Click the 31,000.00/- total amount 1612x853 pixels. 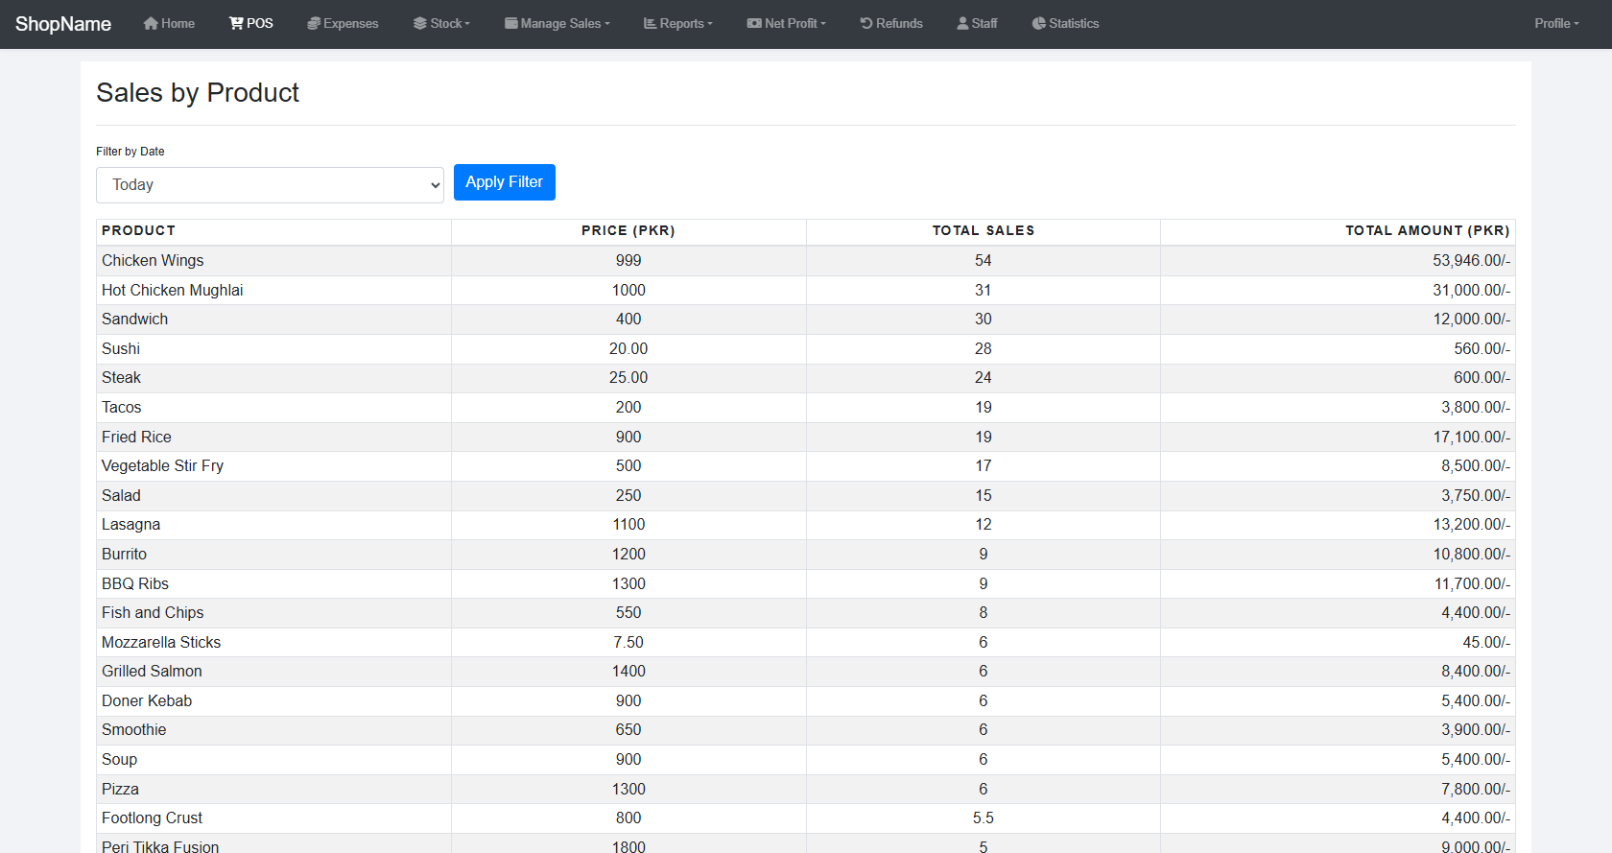pos(1471,290)
